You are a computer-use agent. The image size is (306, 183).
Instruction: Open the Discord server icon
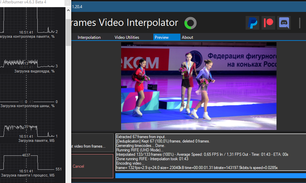pos(284,23)
